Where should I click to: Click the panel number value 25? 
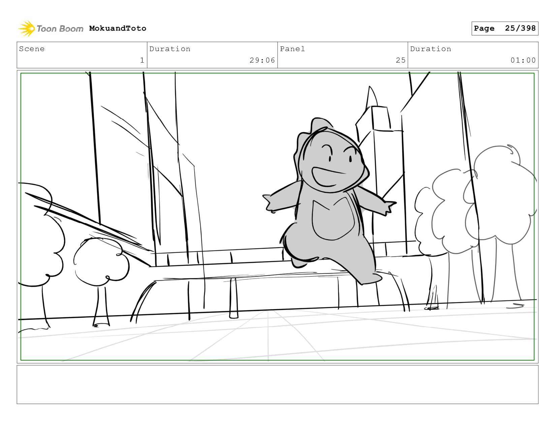tap(401, 60)
